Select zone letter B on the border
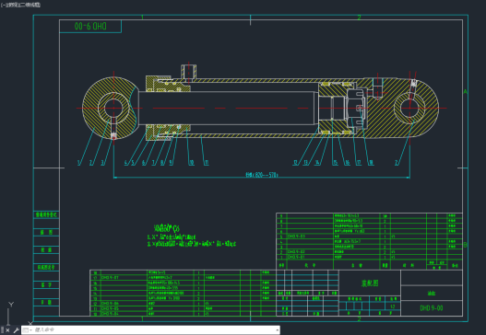 point(465,245)
